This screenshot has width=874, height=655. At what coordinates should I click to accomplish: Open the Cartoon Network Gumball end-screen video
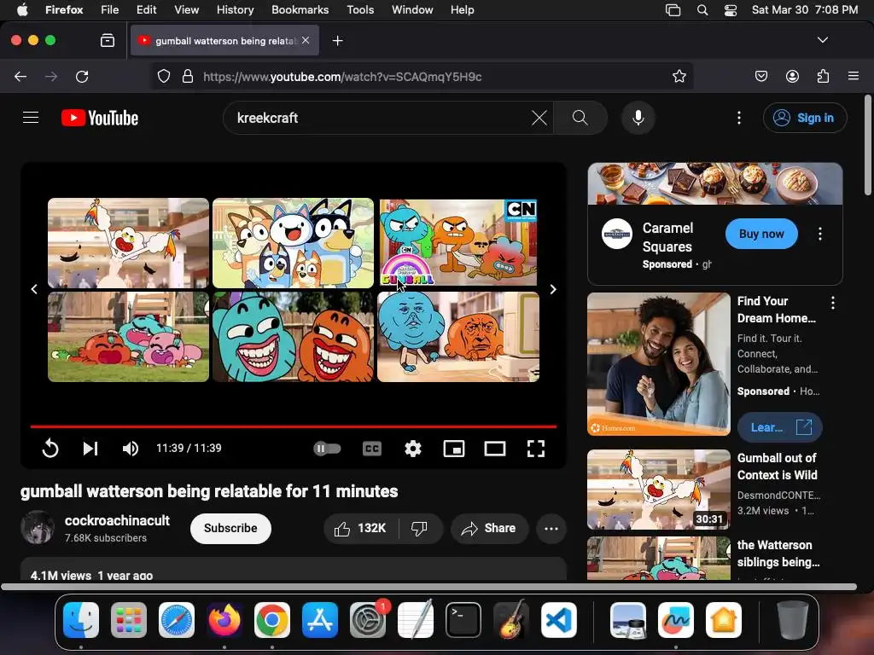(x=458, y=242)
